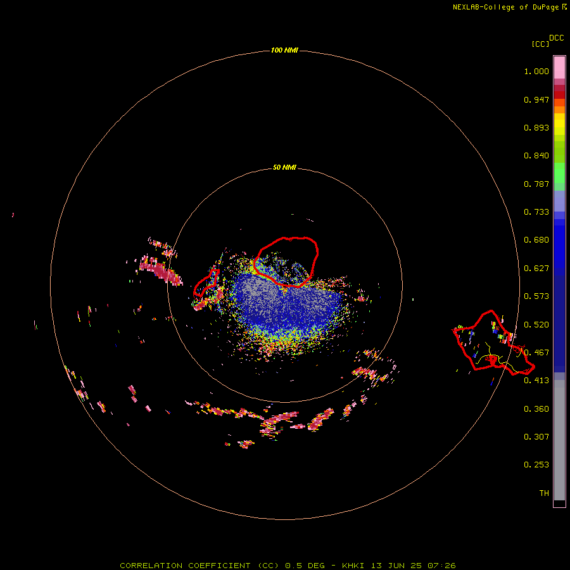Click the 1.000 scale value
The image size is (570, 570).
(x=536, y=71)
